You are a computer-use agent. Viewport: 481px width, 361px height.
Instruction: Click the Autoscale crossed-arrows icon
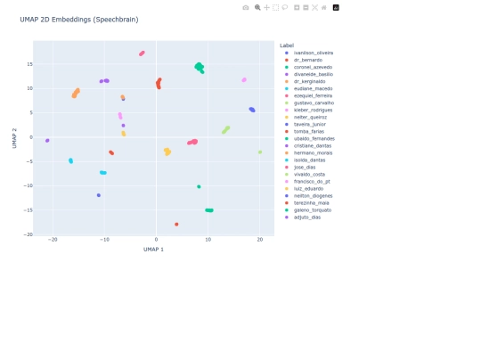(314, 8)
